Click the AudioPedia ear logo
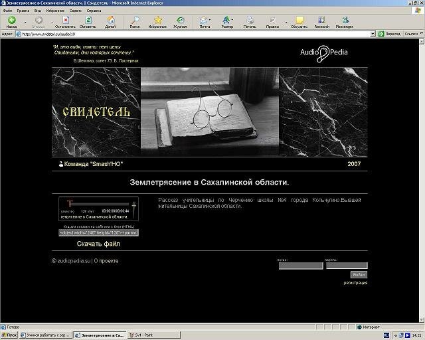Viewport: 425px width, 340px height. pos(323,53)
